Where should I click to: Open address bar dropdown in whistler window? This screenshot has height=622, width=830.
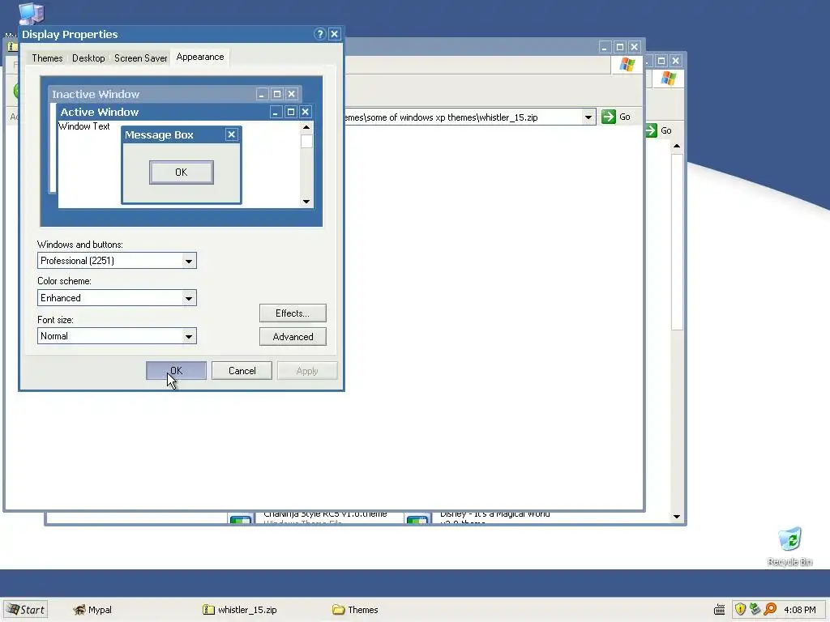click(x=588, y=117)
